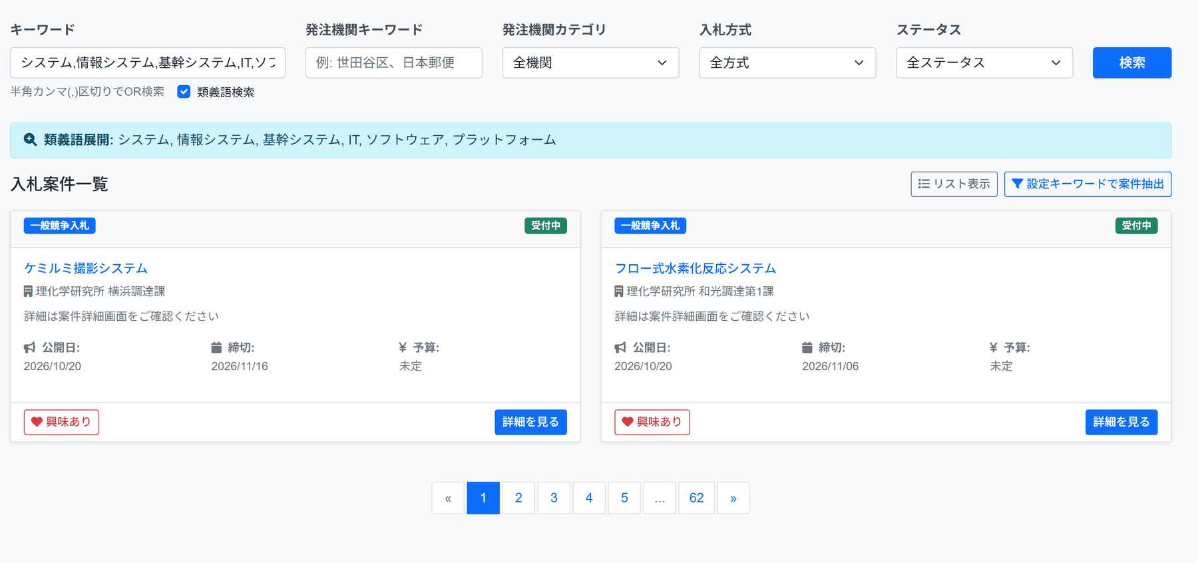Click the deadline date 2026/11/16
Viewport: 1198px width, 563px height.
240,366
